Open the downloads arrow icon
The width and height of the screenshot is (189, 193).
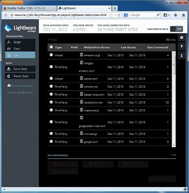tap(175, 15)
